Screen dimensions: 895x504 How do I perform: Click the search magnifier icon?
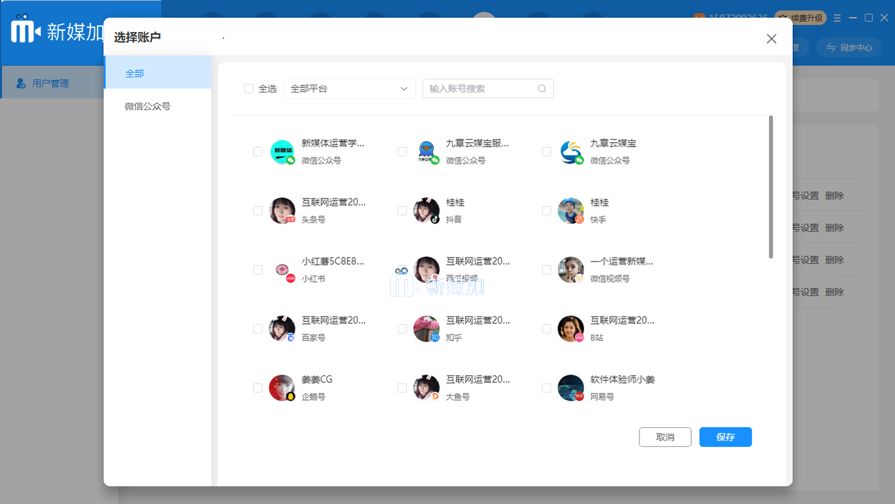(x=542, y=89)
